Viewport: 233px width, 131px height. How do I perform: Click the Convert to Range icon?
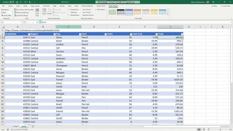15,15
